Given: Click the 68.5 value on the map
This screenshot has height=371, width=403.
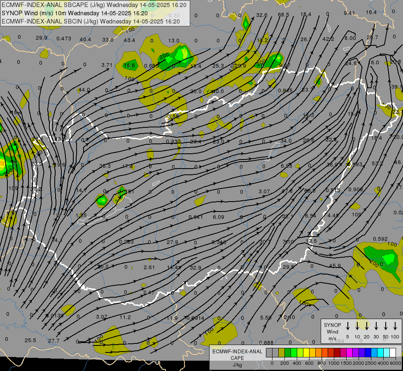Looking at the screenshot, I should point(284,15).
